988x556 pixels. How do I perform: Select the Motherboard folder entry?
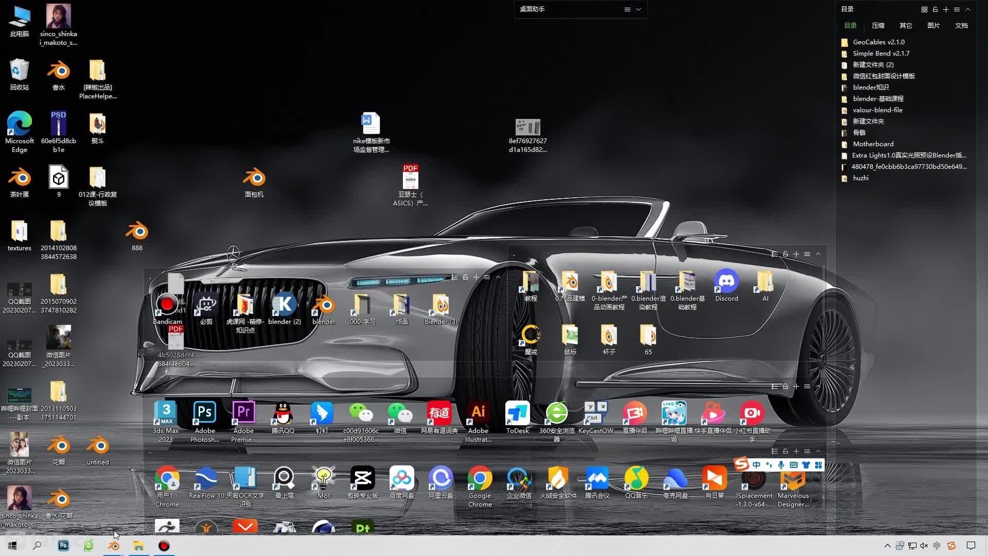pos(873,144)
